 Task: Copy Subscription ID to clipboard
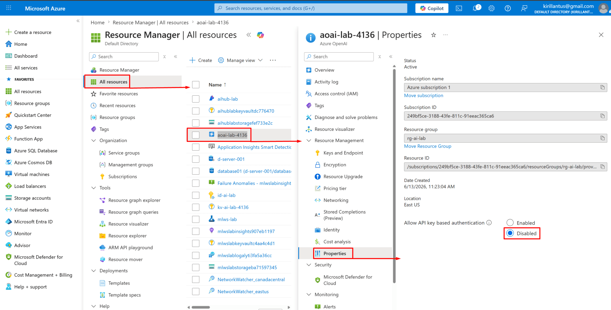pyautogui.click(x=602, y=116)
